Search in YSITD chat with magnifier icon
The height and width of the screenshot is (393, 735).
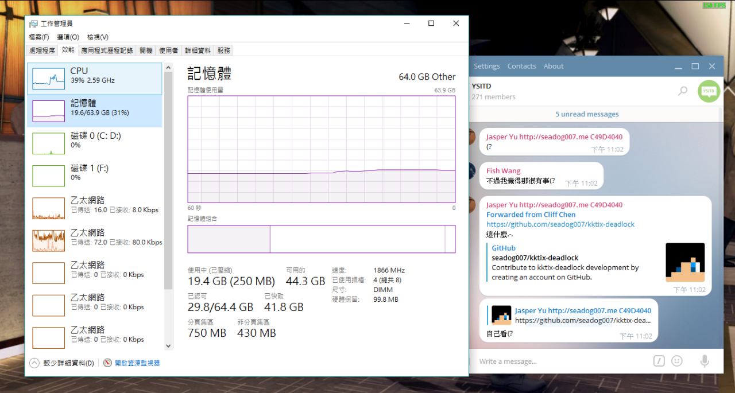[x=683, y=91]
